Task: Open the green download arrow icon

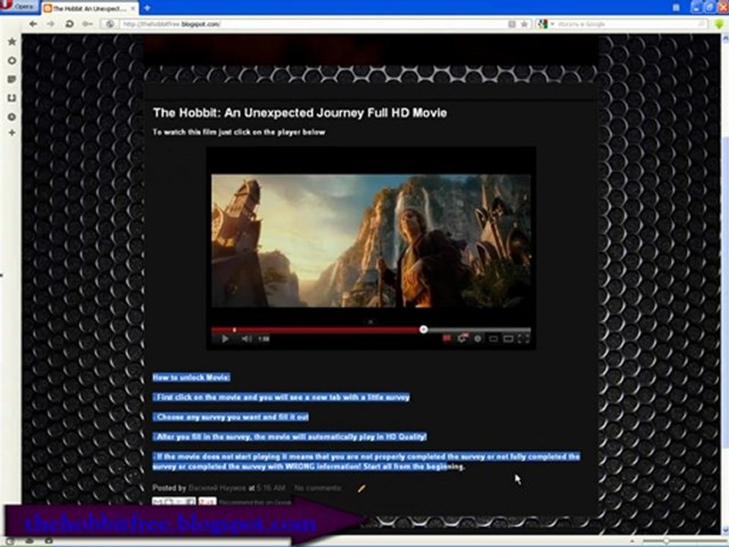Action: tap(719, 24)
